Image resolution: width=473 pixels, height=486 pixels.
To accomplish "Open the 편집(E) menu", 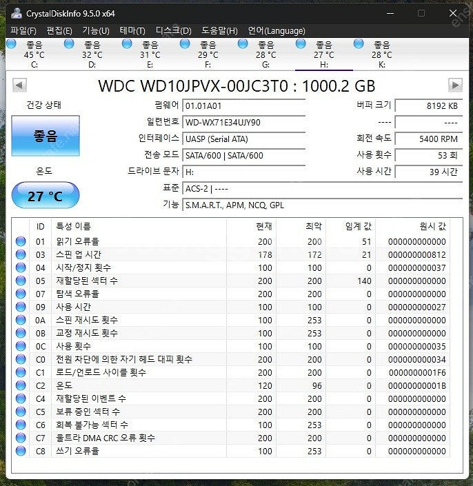I will [x=59, y=31].
